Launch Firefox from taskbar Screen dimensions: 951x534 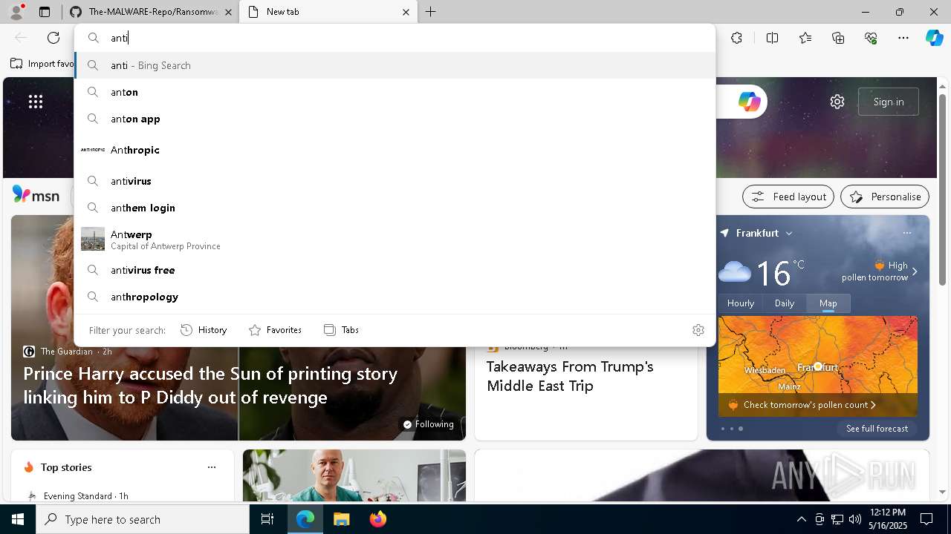click(x=378, y=519)
